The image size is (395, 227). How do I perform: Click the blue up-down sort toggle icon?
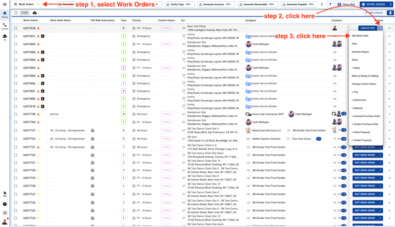tap(390, 12)
